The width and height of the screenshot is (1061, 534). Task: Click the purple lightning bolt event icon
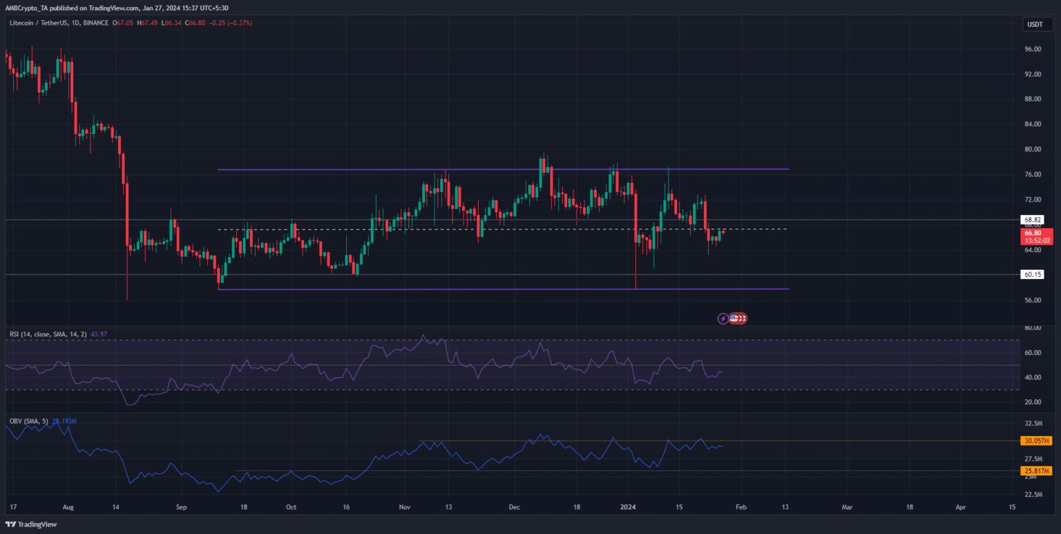point(723,318)
